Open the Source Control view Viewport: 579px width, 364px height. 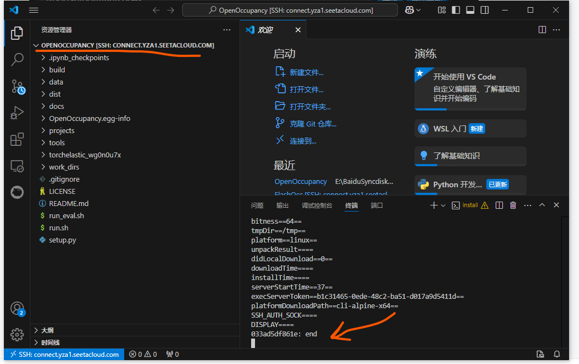pos(17,86)
